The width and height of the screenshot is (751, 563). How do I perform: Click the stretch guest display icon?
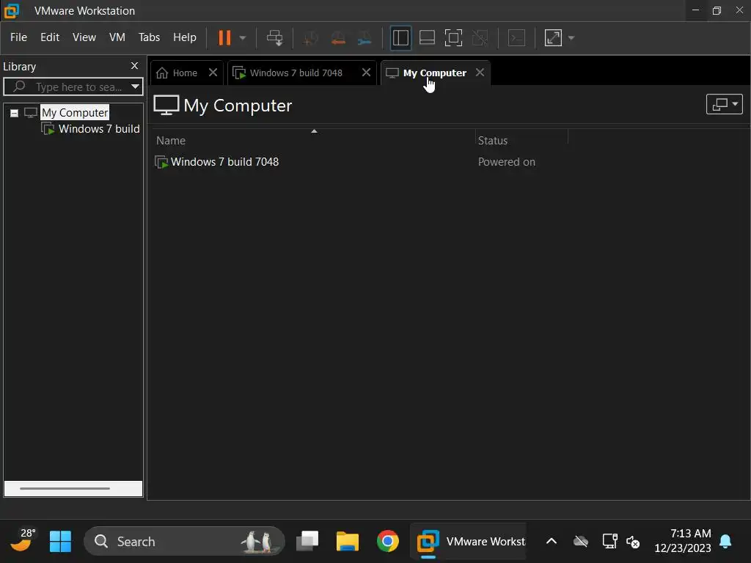tap(553, 38)
